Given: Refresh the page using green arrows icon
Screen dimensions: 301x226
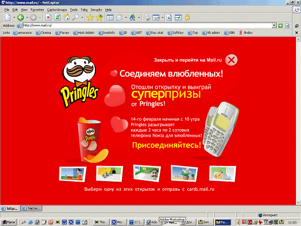Looking at the screenshot, I should click(x=57, y=18).
